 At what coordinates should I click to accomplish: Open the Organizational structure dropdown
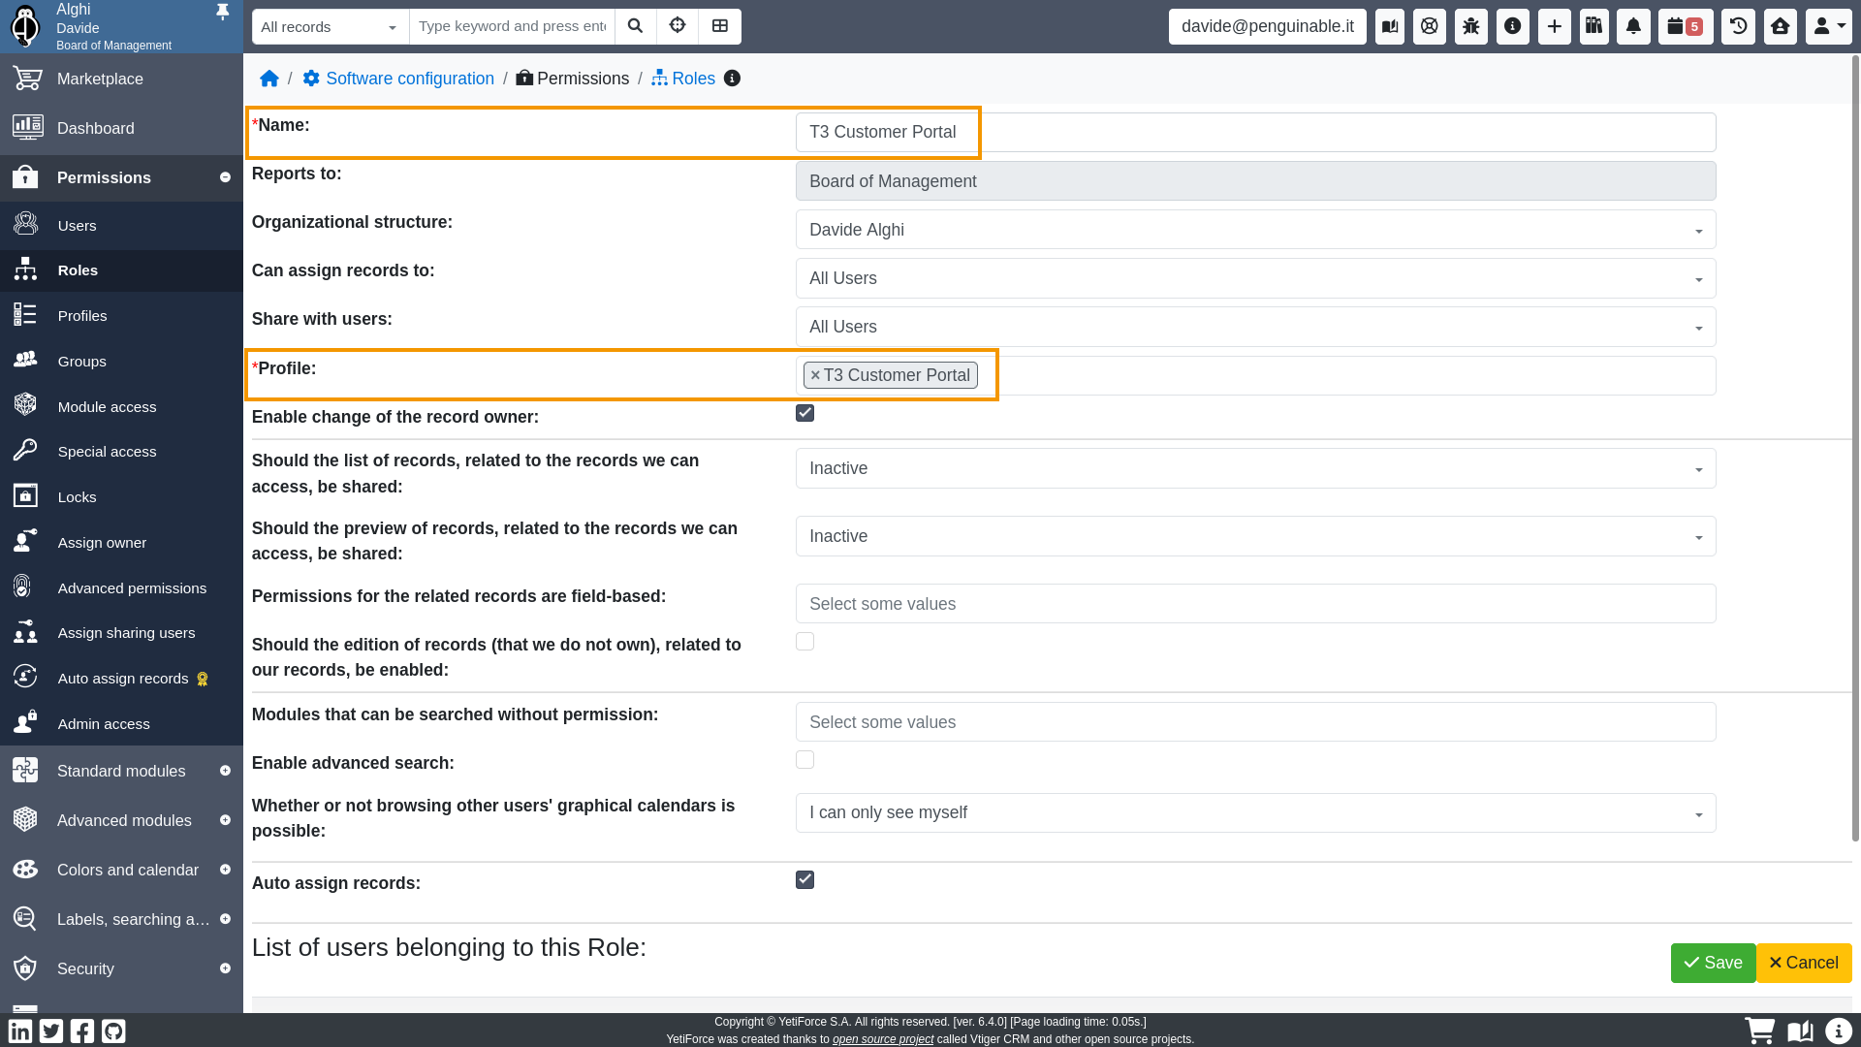(1255, 230)
